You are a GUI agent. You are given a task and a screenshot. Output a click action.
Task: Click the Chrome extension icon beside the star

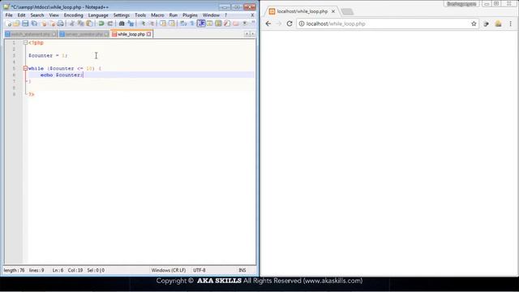click(486, 24)
